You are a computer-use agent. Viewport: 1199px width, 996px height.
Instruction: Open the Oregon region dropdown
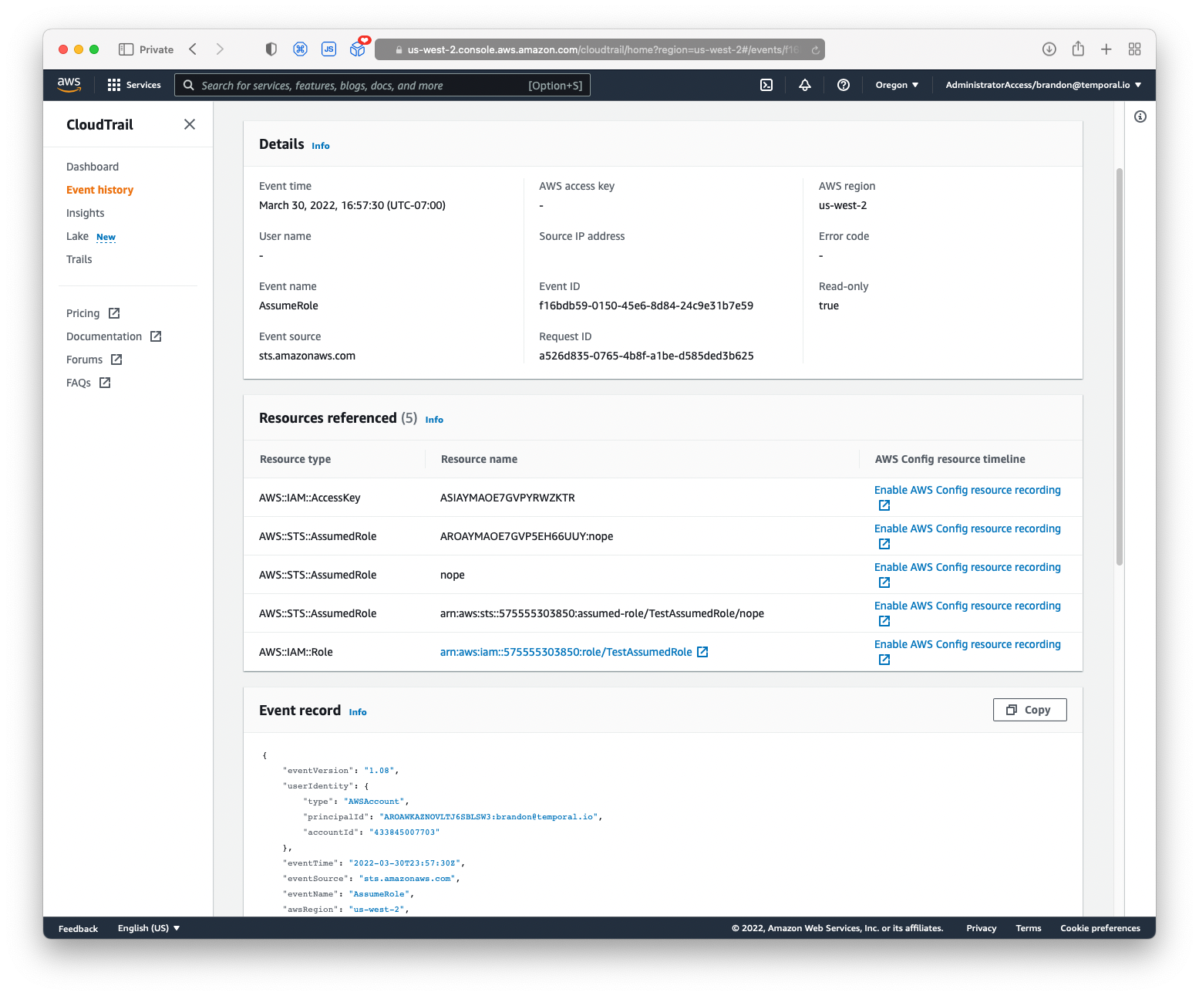[x=897, y=85]
